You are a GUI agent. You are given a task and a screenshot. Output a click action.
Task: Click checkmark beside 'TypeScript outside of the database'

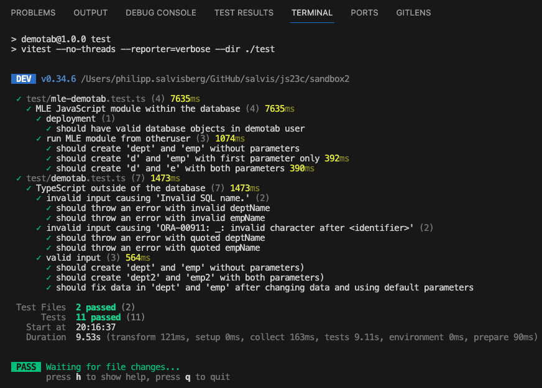(x=29, y=188)
